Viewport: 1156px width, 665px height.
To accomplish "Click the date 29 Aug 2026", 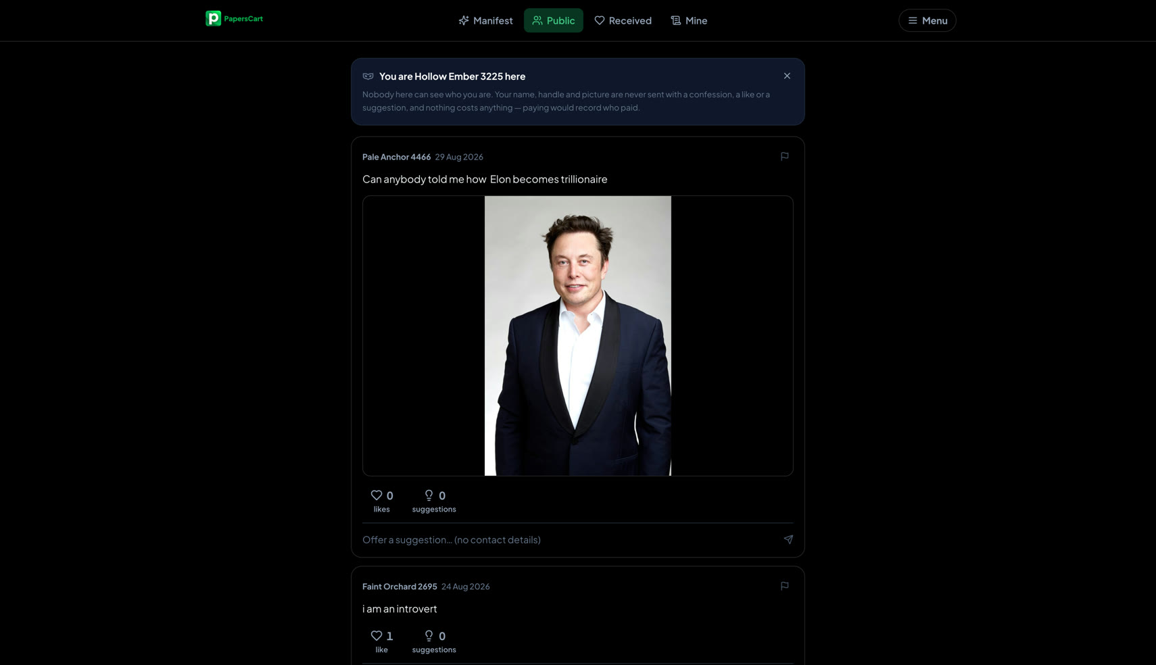I will (x=459, y=157).
